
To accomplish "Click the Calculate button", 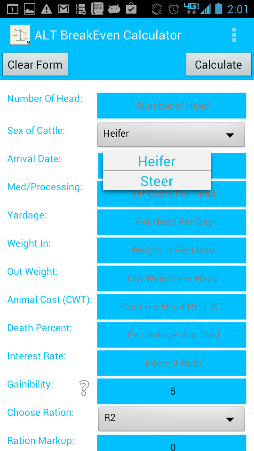I will tap(219, 64).
